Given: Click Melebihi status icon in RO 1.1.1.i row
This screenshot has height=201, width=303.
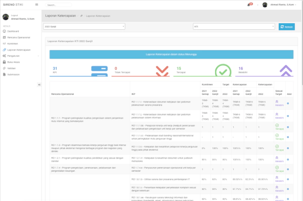Looking at the screenshot, I should tap(277, 102).
